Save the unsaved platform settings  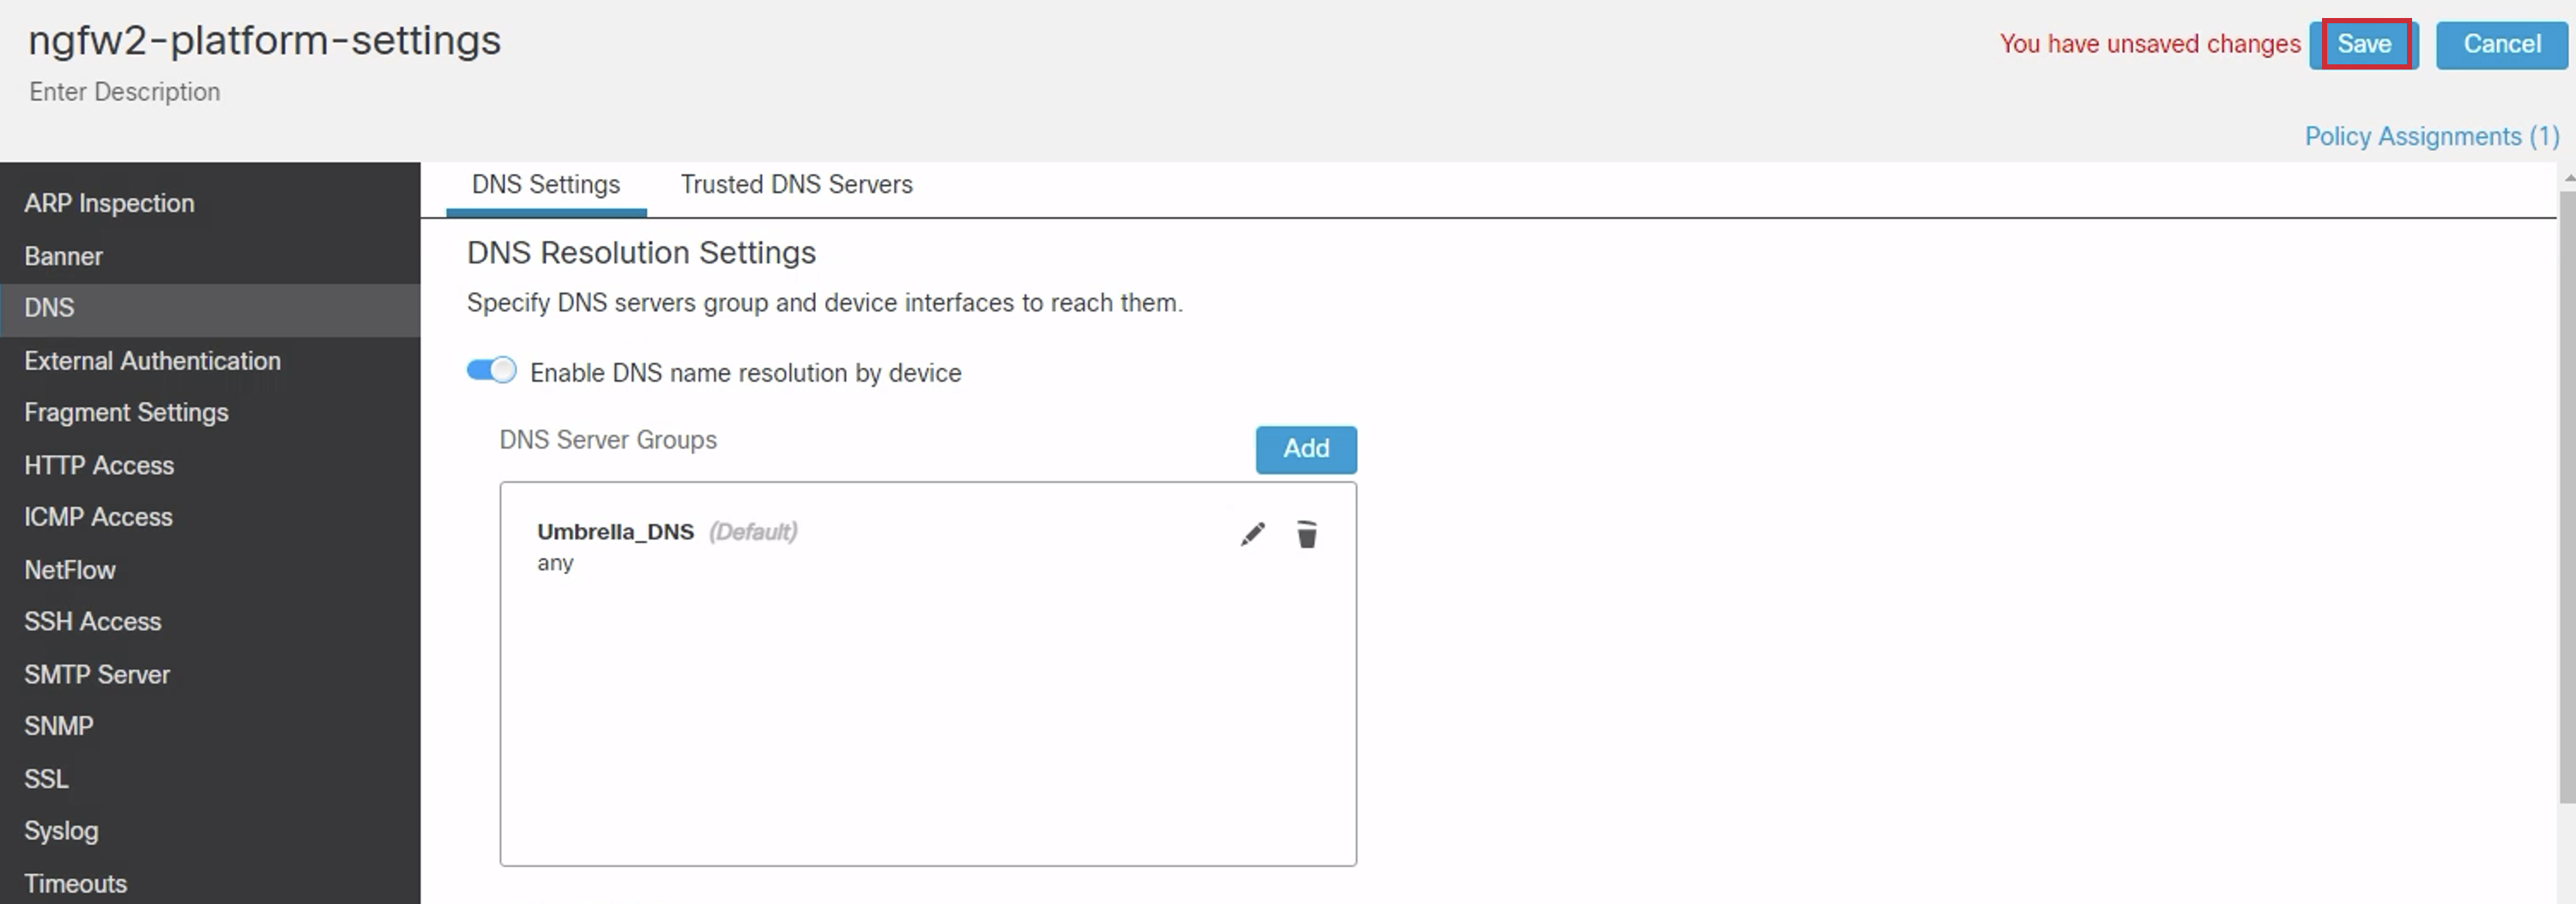[x=2363, y=44]
